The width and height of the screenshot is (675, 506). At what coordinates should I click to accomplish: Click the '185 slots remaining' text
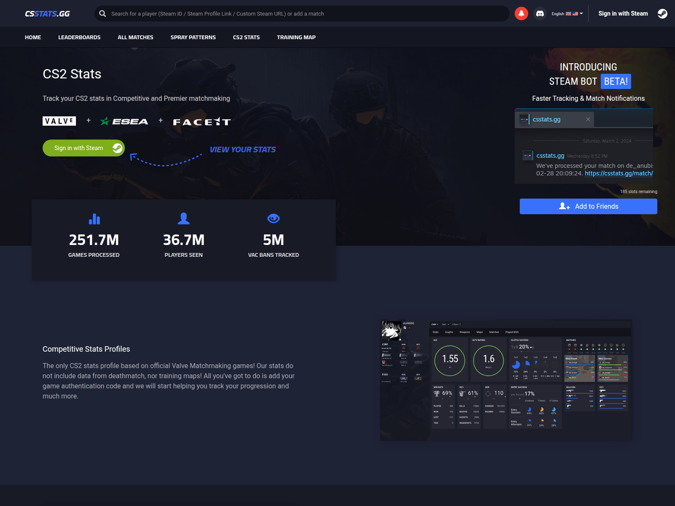pos(639,191)
